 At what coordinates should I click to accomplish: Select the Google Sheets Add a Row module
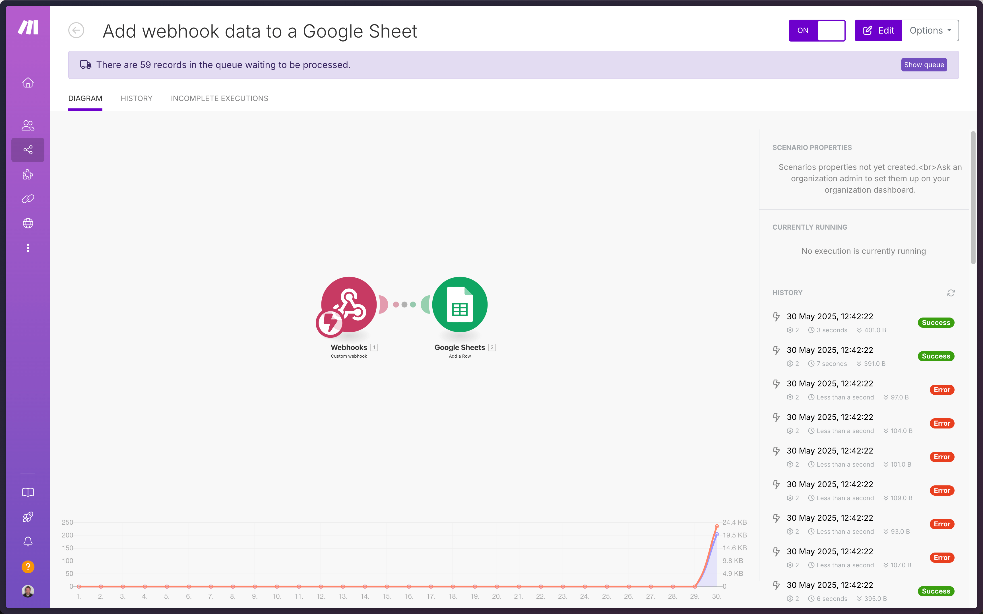click(459, 305)
